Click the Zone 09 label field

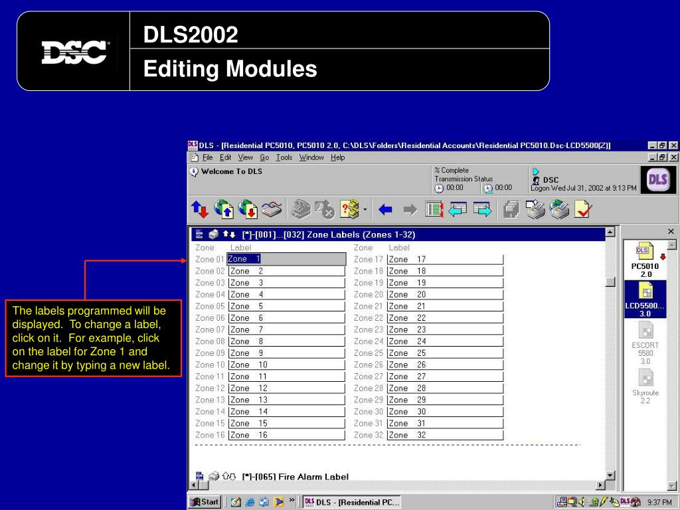[x=287, y=353]
